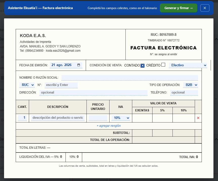The width and height of the screenshot is (218, 181).
Task: Open the B2B operation type dropdown
Action: point(190,85)
